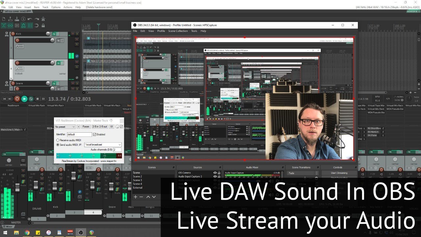Mute track 4 in track panel
421x237 pixels.
[77, 62]
